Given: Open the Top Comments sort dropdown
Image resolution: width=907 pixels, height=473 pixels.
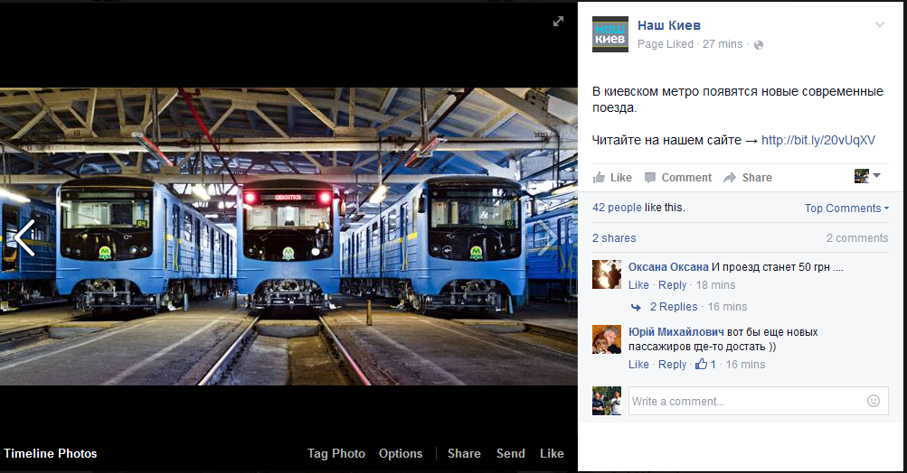Looking at the screenshot, I should 846,209.
